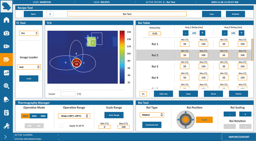Screen dimensions: 256x141
Task: Open the IMPORT/EXPORT panel
Action: [x=239, y=137]
